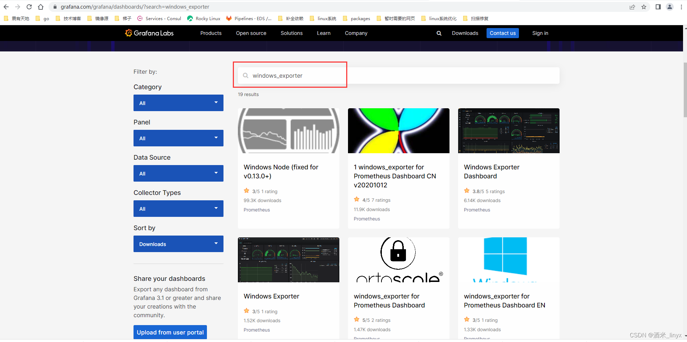Click the star rating of Windows Exporter Dashboard
Viewport: 687px width, 342px height.
click(x=467, y=191)
